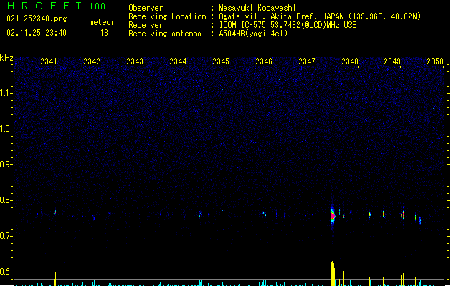451x286 pixels.
Task: Click the 2343 time marker
Action: point(135,61)
